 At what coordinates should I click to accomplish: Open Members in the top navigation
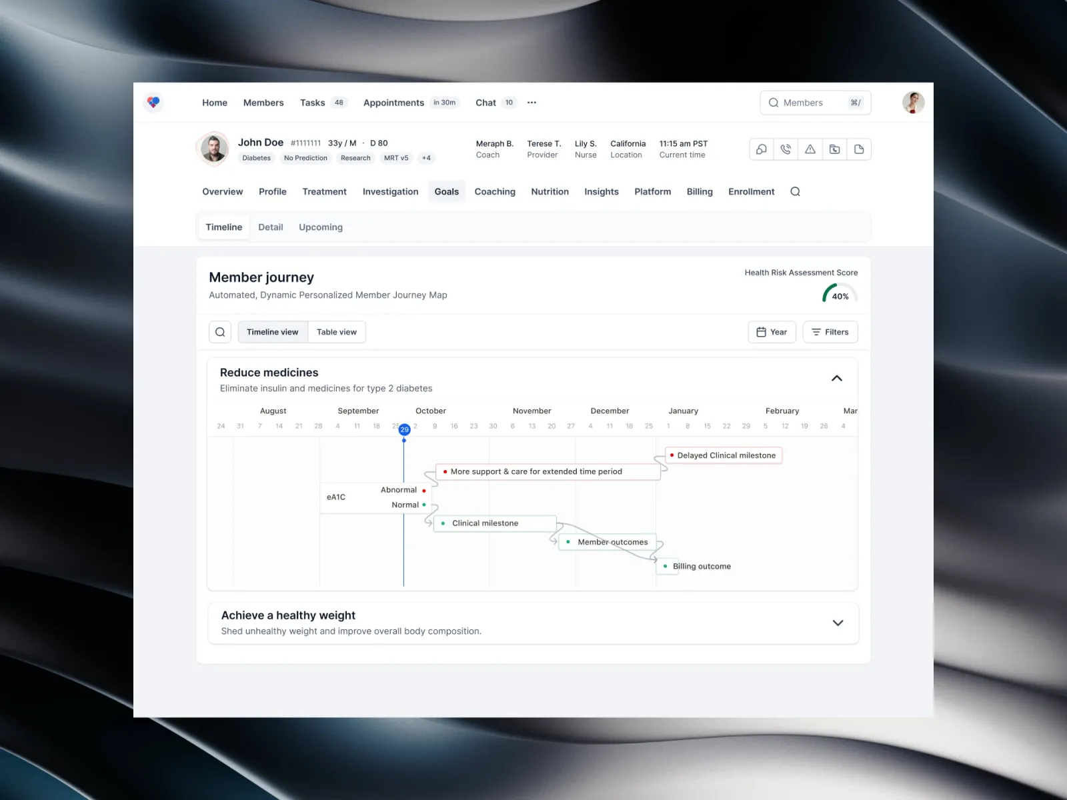(x=263, y=103)
